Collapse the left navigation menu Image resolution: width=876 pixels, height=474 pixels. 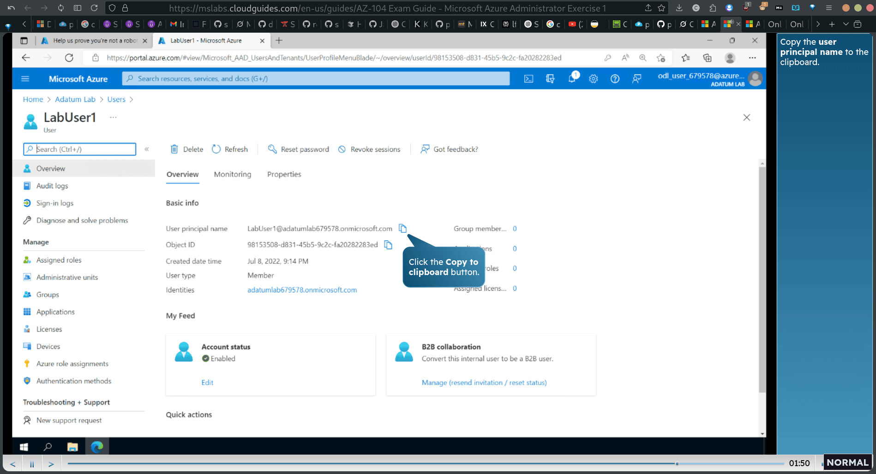click(147, 149)
